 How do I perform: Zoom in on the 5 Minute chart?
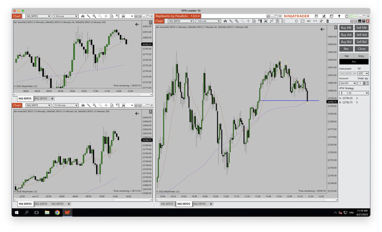point(94,16)
